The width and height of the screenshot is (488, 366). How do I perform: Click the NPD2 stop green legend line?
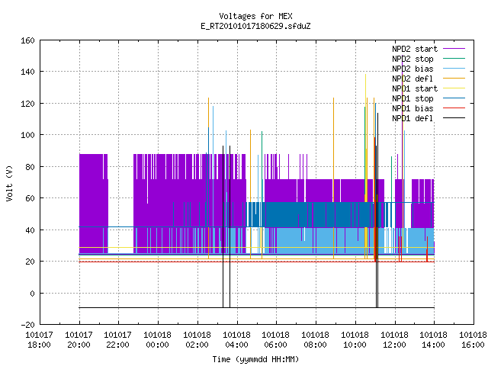(454, 59)
